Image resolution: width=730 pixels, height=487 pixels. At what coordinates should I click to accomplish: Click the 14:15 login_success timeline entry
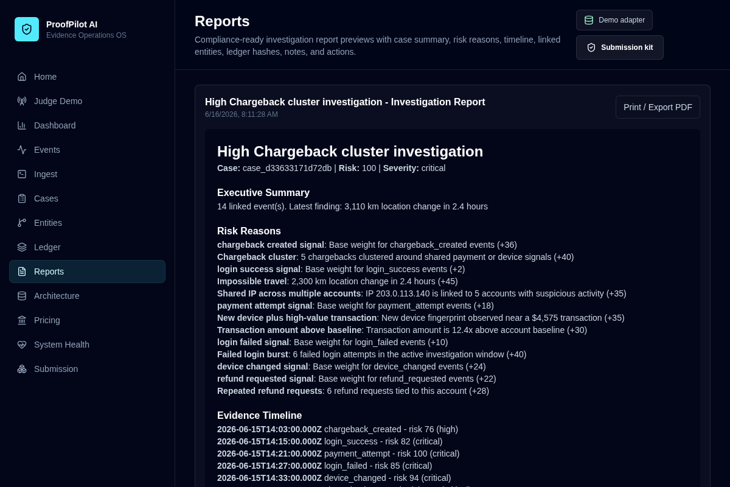pos(330,441)
